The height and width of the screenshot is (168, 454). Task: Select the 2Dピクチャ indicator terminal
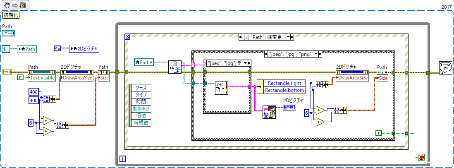pyautogui.click(x=289, y=107)
